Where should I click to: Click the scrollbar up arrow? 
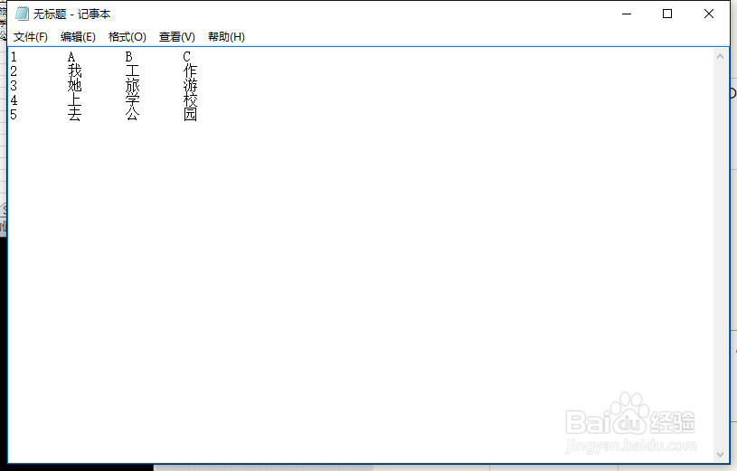click(x=720, y=56)
